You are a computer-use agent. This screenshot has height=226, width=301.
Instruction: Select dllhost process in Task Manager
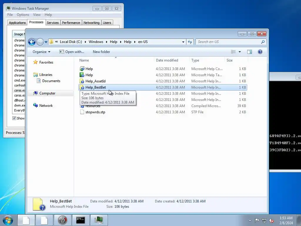pyautogui.click(x=19, y=100)
